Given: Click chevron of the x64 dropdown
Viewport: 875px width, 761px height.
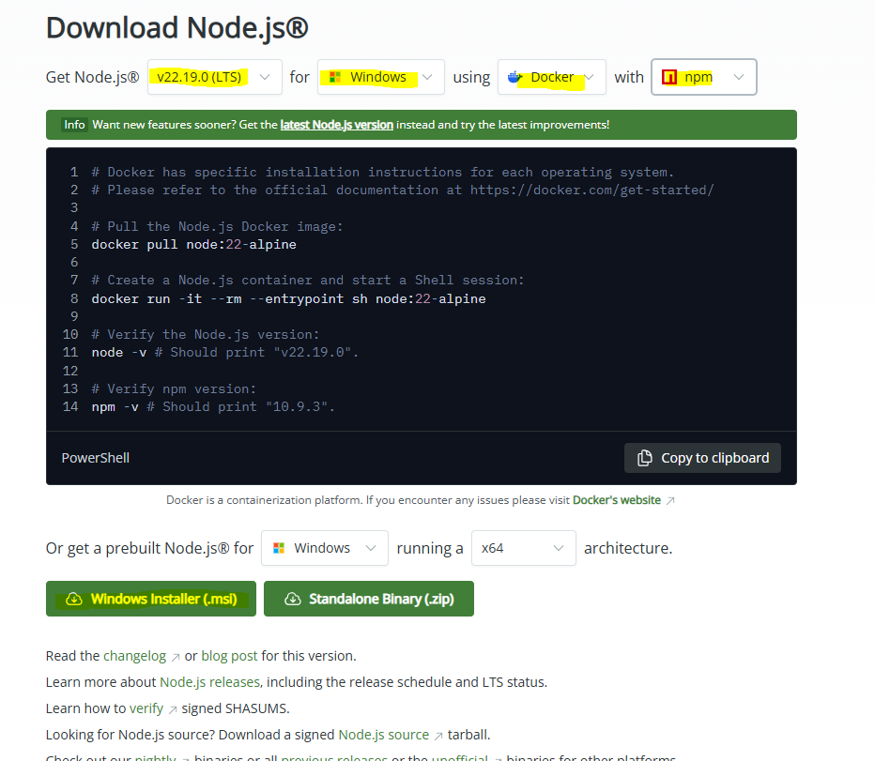Looking at the screenshot, I should click(558, 548).
